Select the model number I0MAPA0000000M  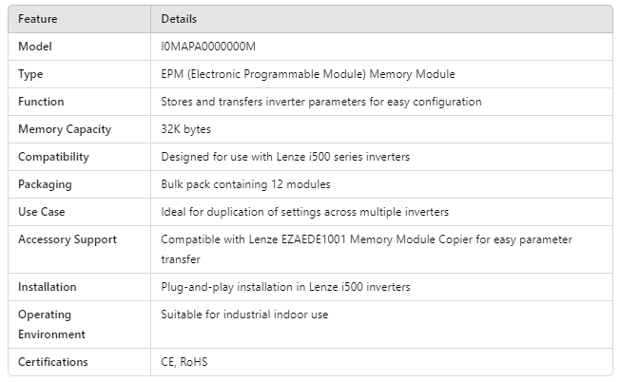pos(208,46)
